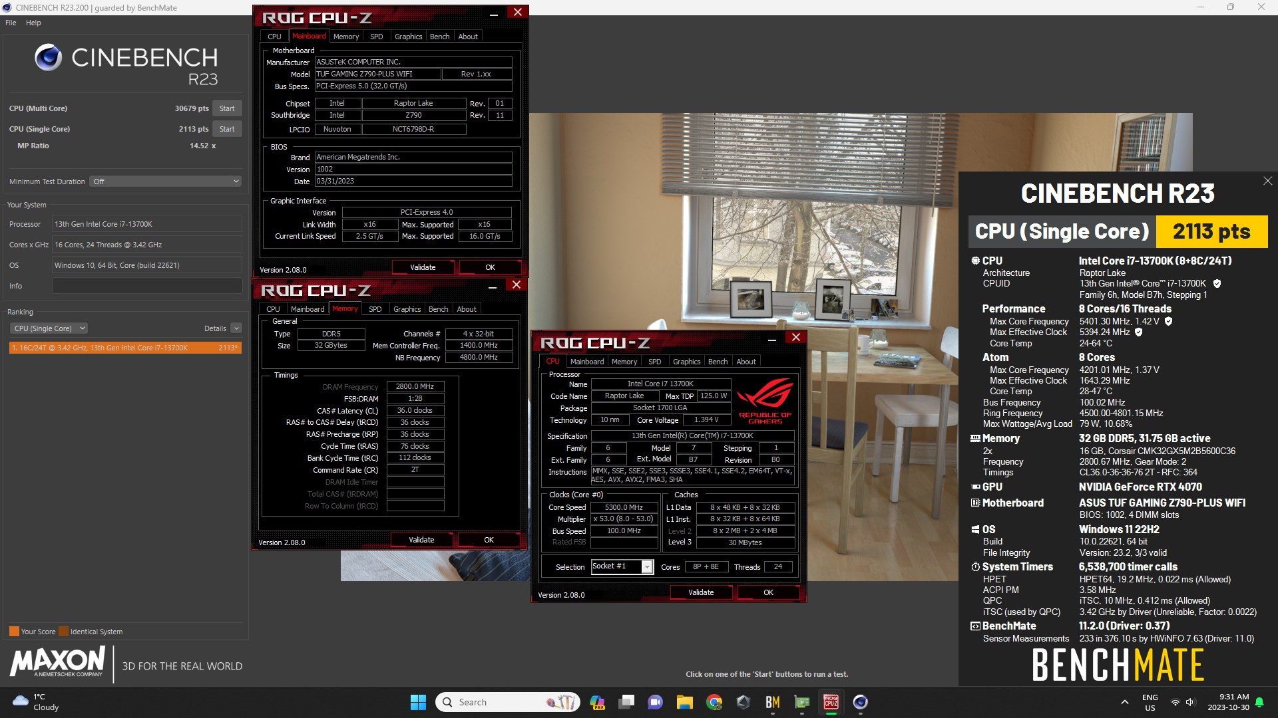Click Validate in CPU-Z Mainboard window
The width and height of the screenshot is (1278, 718).
(x=423, y=267)
